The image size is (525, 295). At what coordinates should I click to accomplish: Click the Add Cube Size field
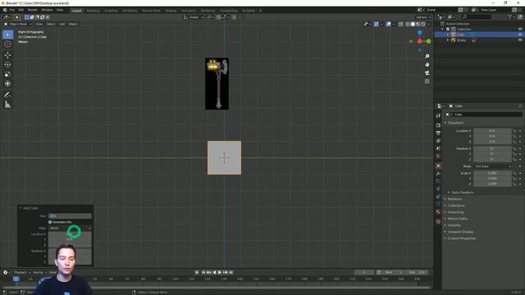pyautogui.click(x=70, y=216)
